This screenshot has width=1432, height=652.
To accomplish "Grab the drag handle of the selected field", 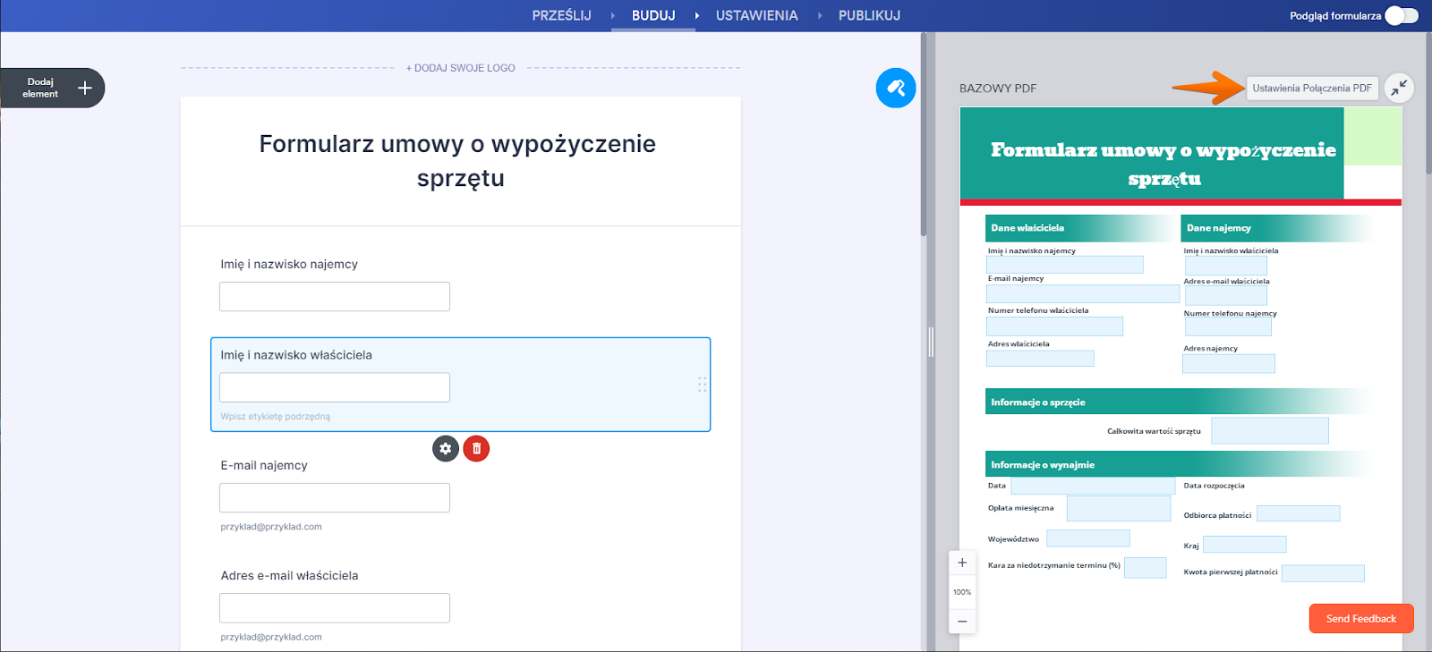I will pyautogui.click(x=703, y=385).
